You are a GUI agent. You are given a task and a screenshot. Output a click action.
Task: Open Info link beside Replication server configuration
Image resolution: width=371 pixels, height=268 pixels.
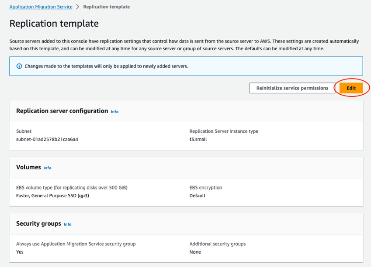point(114,112)
